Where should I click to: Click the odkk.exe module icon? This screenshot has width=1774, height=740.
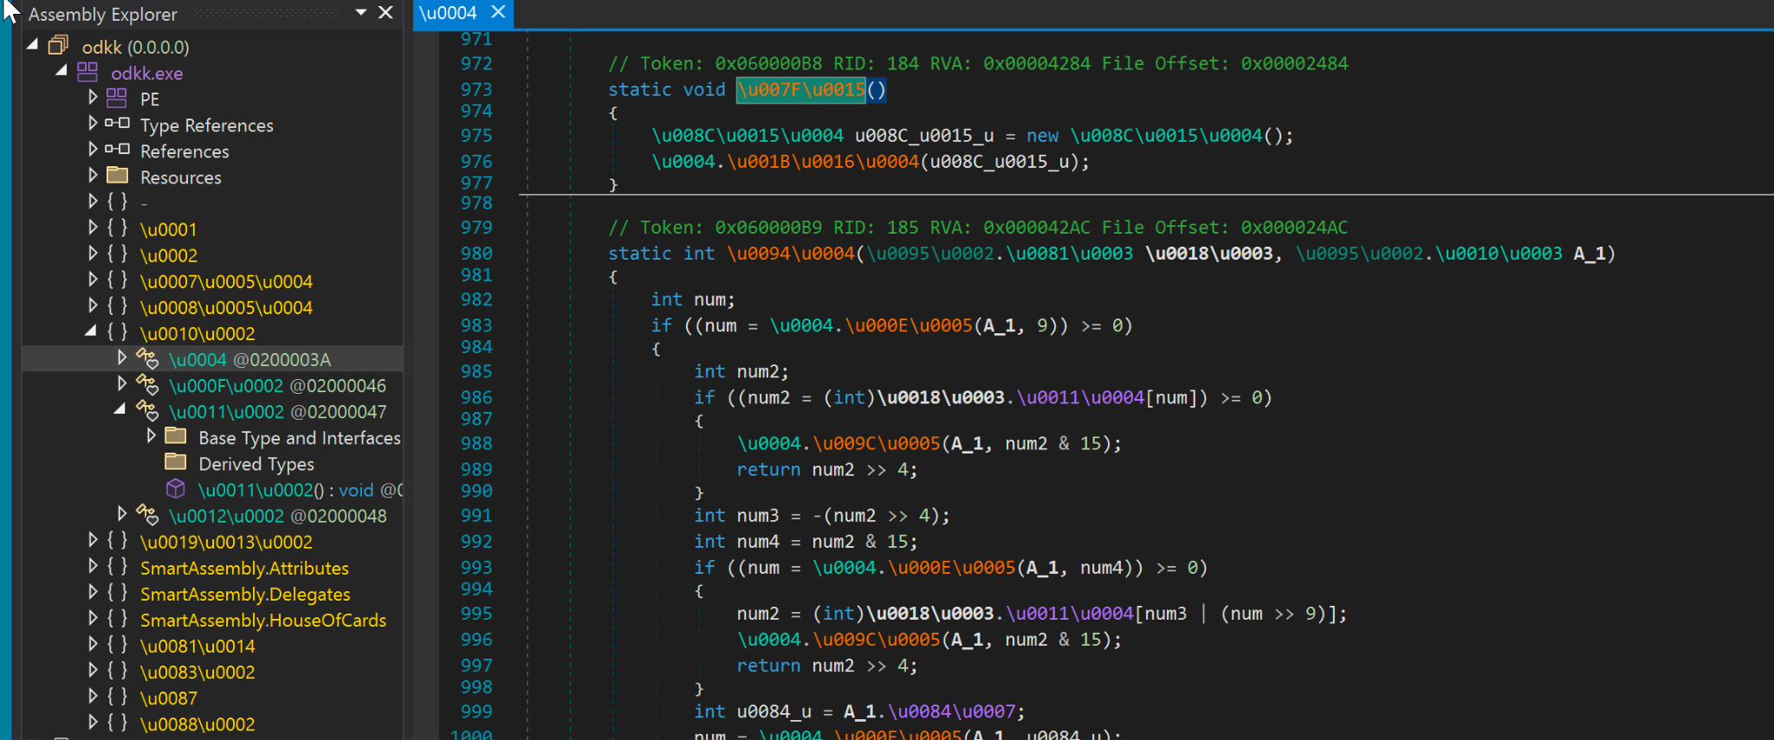pyautogui.click(x=87, y=72)
